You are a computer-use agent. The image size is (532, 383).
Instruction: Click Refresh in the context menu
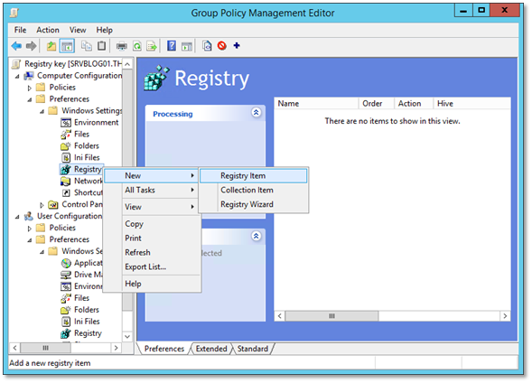click(x=153, y=253)
